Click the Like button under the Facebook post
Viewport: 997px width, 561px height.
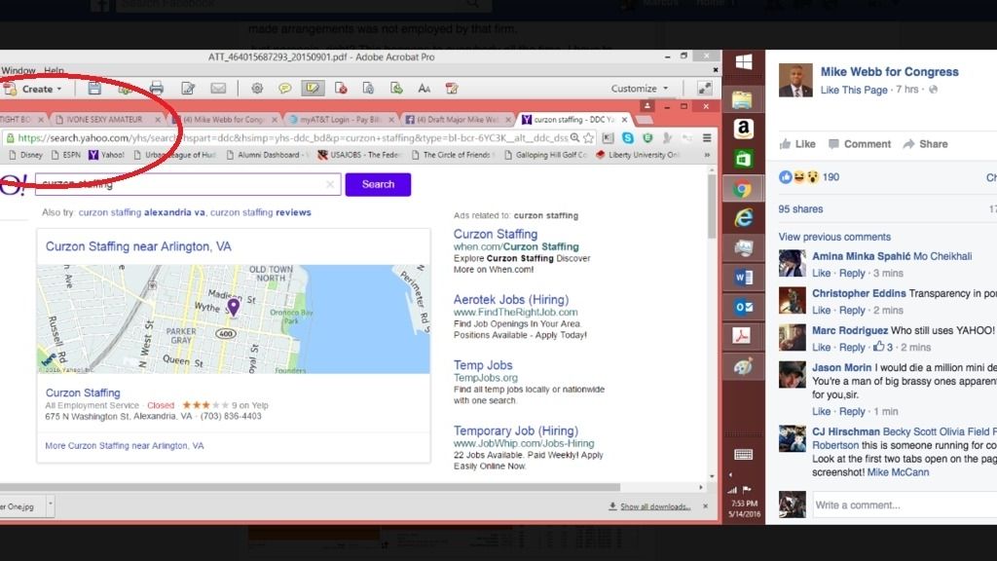click(x=797, y=144)
